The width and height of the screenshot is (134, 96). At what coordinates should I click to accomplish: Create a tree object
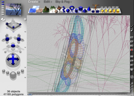(53, 9)
